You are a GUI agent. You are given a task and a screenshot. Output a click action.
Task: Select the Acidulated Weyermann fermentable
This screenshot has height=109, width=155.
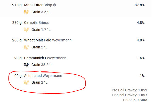pyautogui.click(x=43, y=76)
